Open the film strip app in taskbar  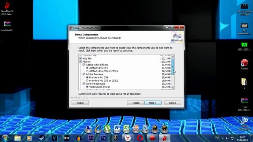point(66,138)
